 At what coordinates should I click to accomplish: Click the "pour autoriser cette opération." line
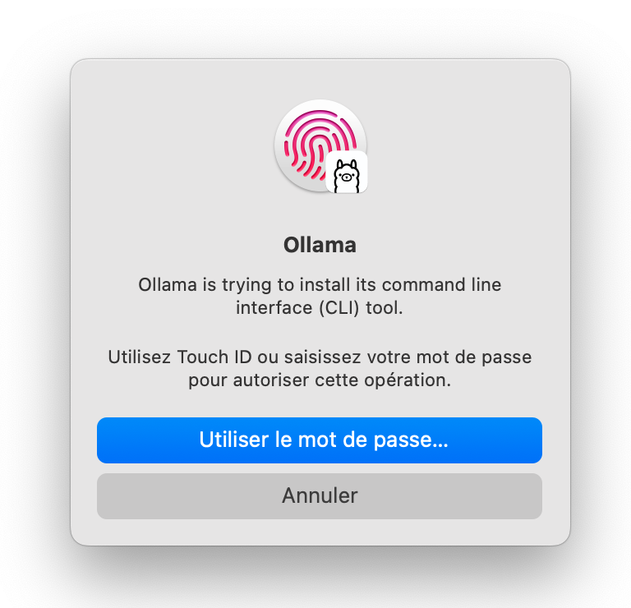pos(320,380)
